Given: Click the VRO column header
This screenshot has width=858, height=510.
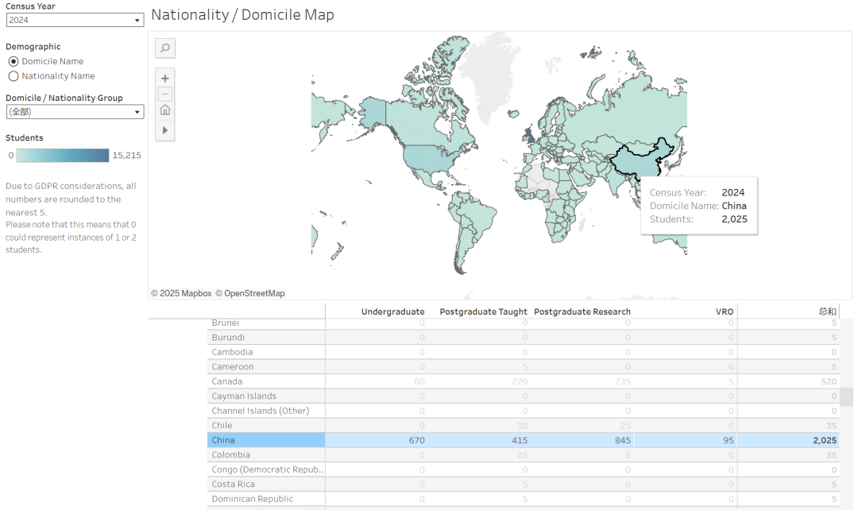Looking at the screenshot, I should [x=725, y=311].
